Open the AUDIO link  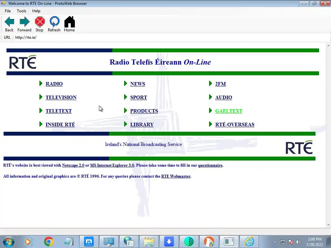(x=224, y=97)
